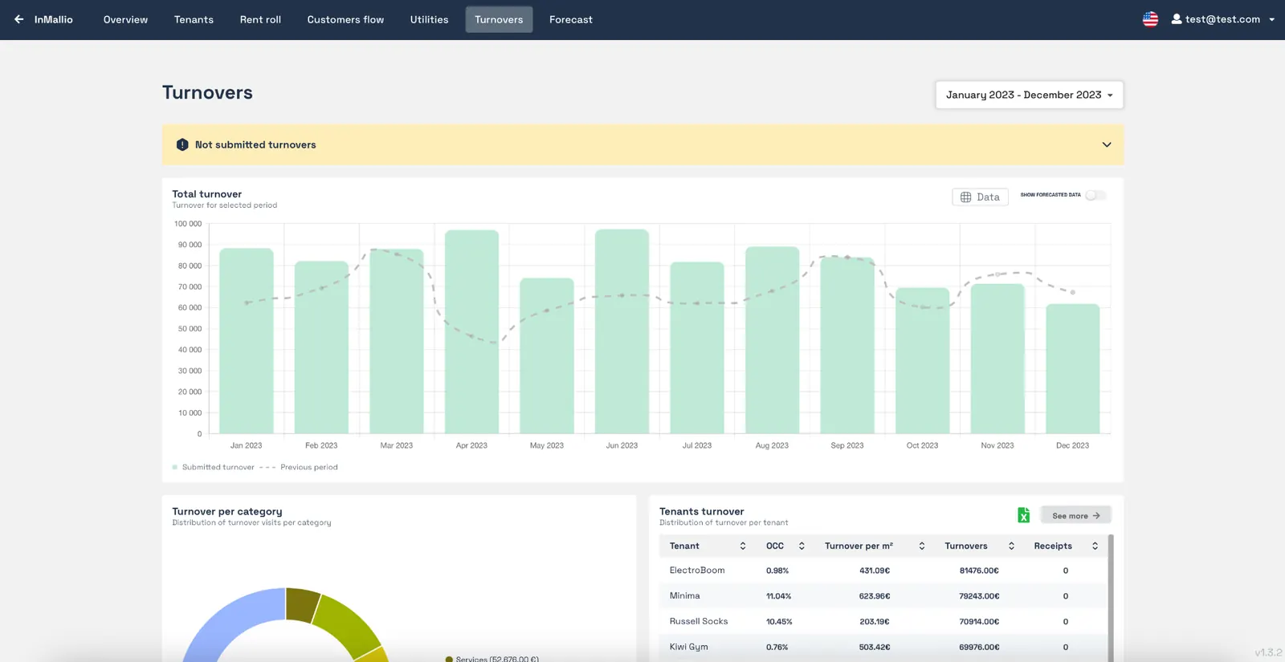Click the Not submitted turnovers label
Screen dimensions: 1285x662
pyautogui.click(x=255, y=145)
